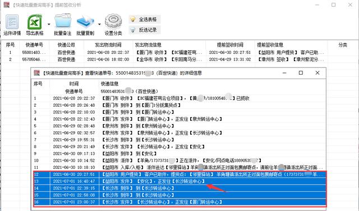Image resolution: width=359 pixels, height=211 pixels.
Task: Click the 快递单号 column header
Action: (x=34, y=45)
